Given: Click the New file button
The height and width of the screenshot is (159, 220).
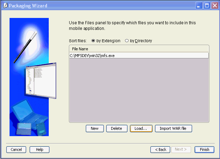Looking at the screenshot, I should pyautogui.click(x=95, y=128).
